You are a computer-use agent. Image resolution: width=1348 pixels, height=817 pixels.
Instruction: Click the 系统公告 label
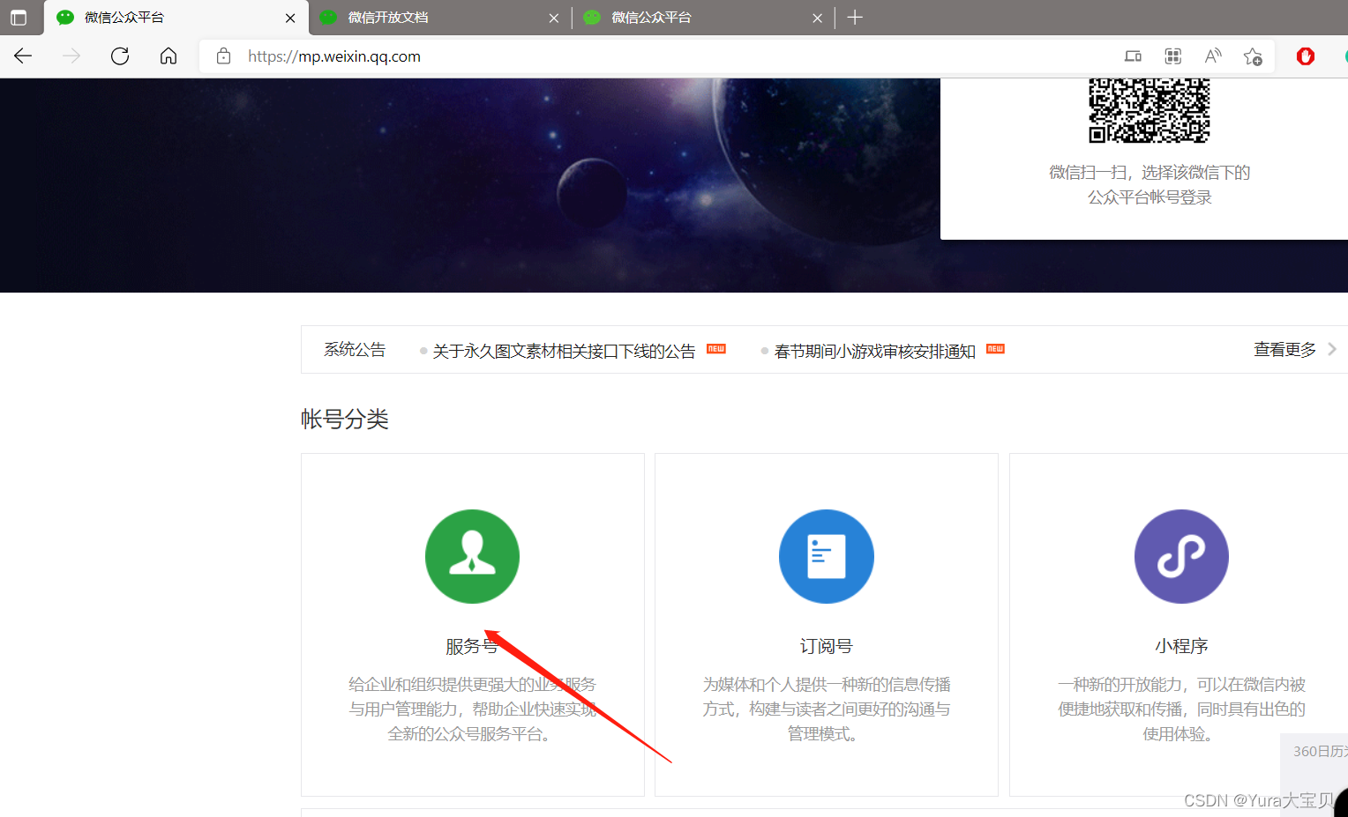[355, 350]
